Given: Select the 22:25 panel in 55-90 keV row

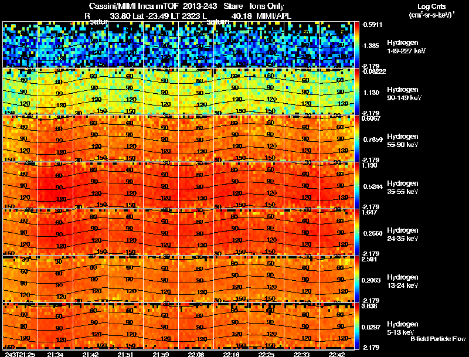Looking at the screenshot, I should [267, 138].
